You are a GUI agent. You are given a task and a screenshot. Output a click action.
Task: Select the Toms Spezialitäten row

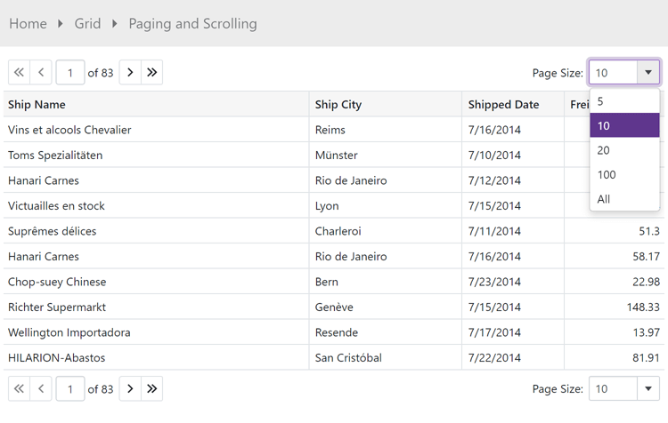coord(55,156)
